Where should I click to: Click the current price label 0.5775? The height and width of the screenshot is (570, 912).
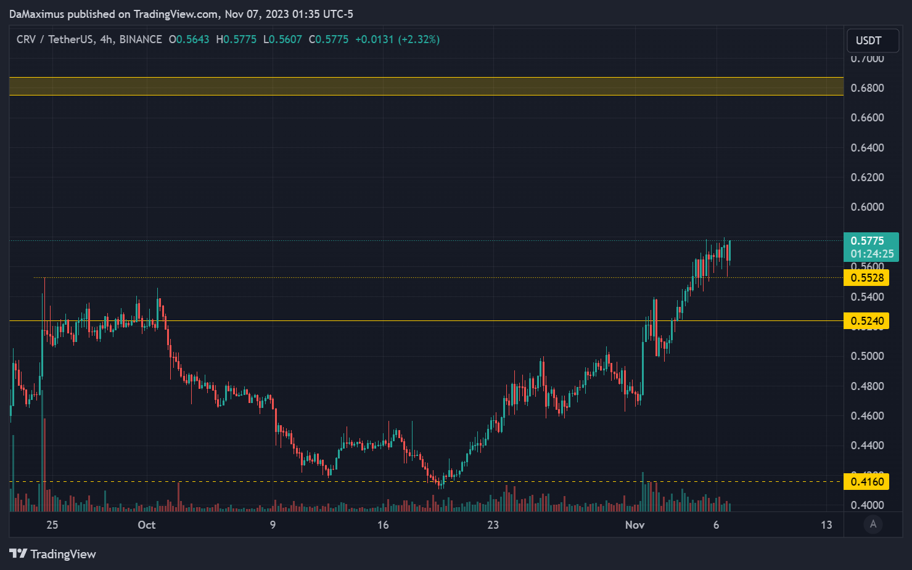click(867, 241)
